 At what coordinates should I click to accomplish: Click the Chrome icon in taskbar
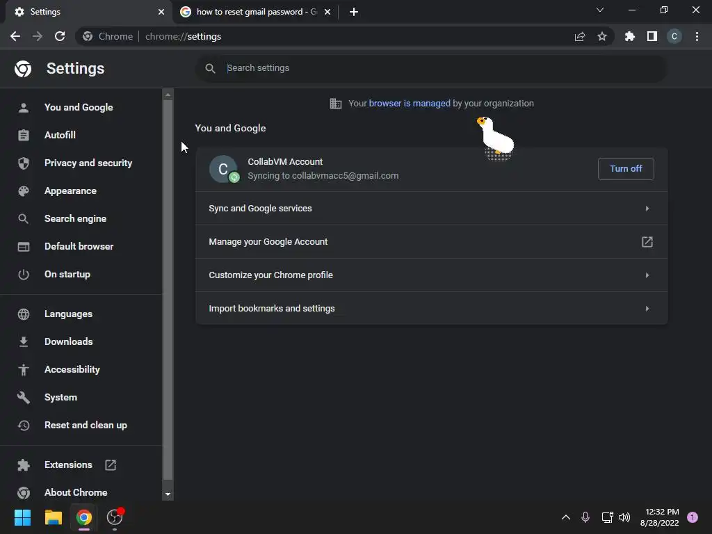(83, 517)
